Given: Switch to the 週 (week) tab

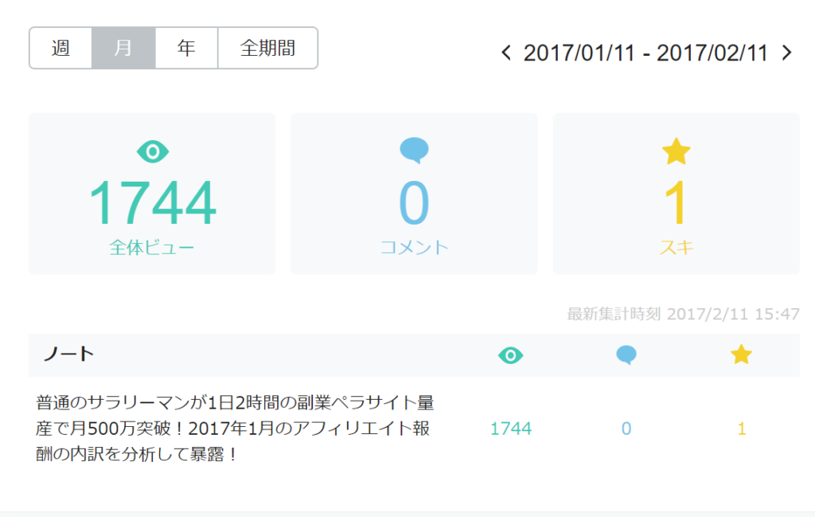Looking at the screenshot, I should point(60,49).
